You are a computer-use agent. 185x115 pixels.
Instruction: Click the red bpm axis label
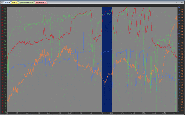pyautogui.click(x=2, y=6)
